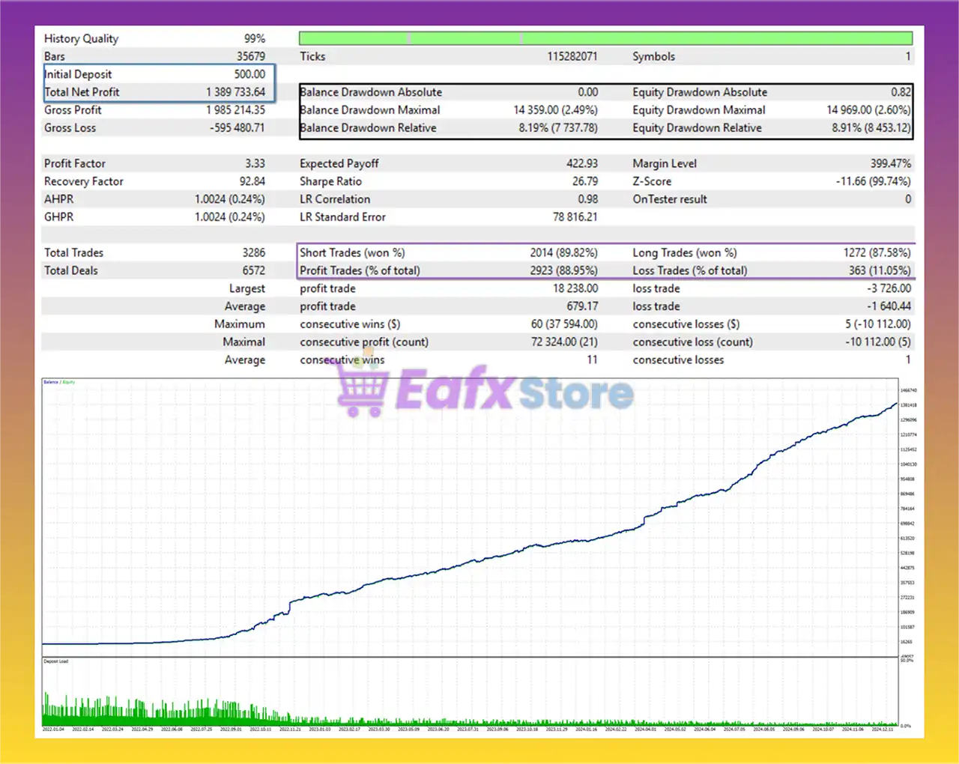The image size is (959, 764).
Task: Click the Balance Drawdown Maximal value
Action: (x=555, y=110)
